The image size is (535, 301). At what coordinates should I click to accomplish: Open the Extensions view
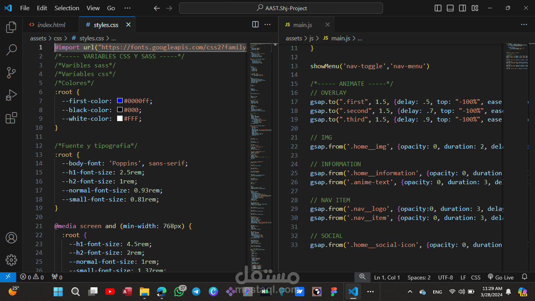point(11,118)
